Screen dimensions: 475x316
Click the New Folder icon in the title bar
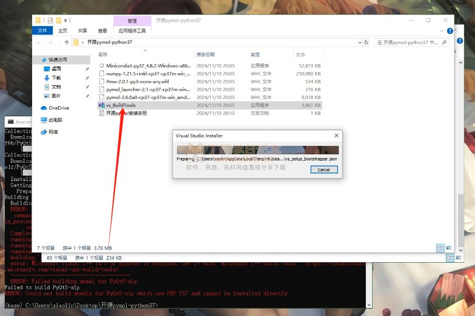coord(58,21)
